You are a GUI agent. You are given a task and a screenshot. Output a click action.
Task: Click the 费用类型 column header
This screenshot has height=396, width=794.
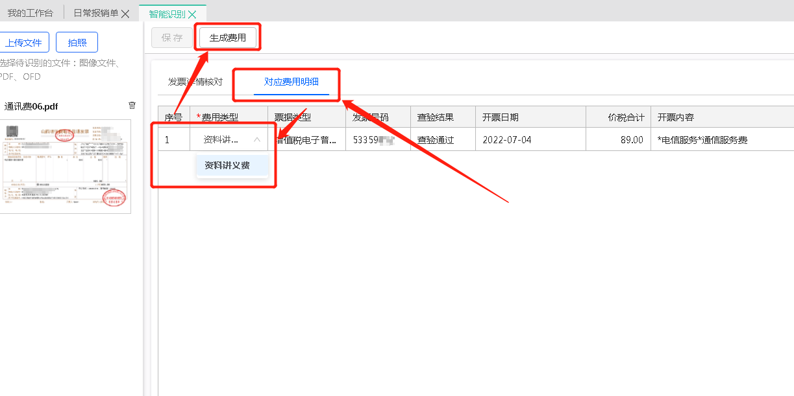tap(220, 117)
